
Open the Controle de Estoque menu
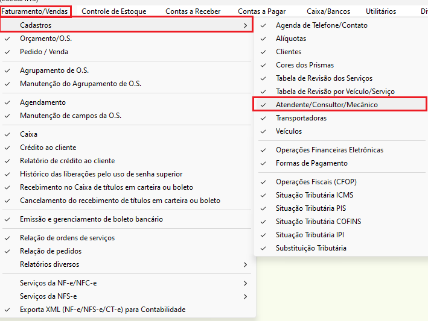(113, 11)
